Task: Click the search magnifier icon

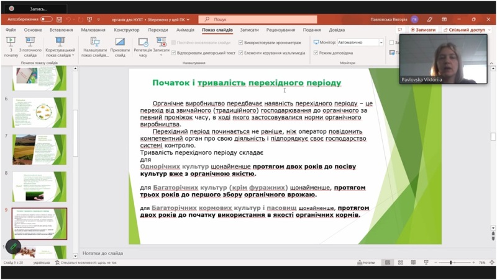Action: click(x=207, y=19)
